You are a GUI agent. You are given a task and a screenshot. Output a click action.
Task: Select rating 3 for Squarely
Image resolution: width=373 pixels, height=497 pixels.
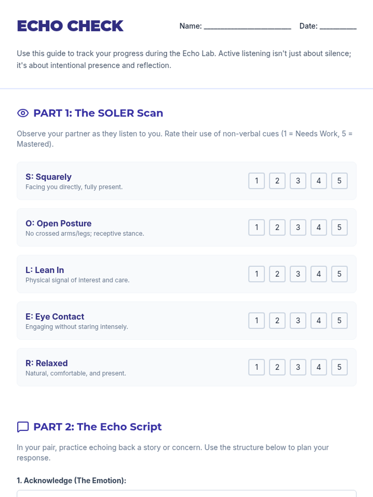click(x=298, y=181)
